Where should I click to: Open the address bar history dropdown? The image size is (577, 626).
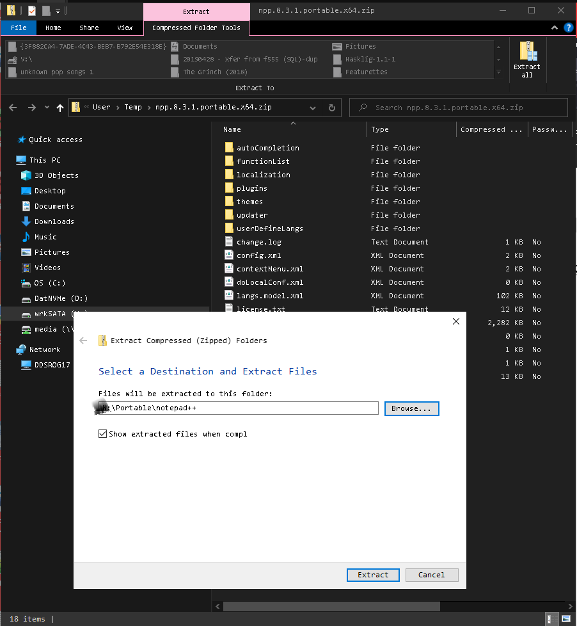click(313, 108)
